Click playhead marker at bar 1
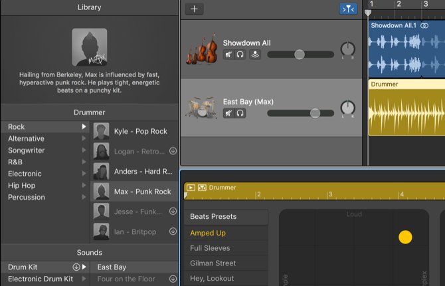Viewport: 445px width, 286px height. tap(368, 13)
